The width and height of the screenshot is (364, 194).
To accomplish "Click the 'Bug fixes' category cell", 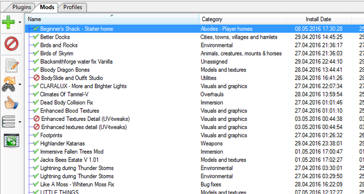I will (x=211, y=184).
